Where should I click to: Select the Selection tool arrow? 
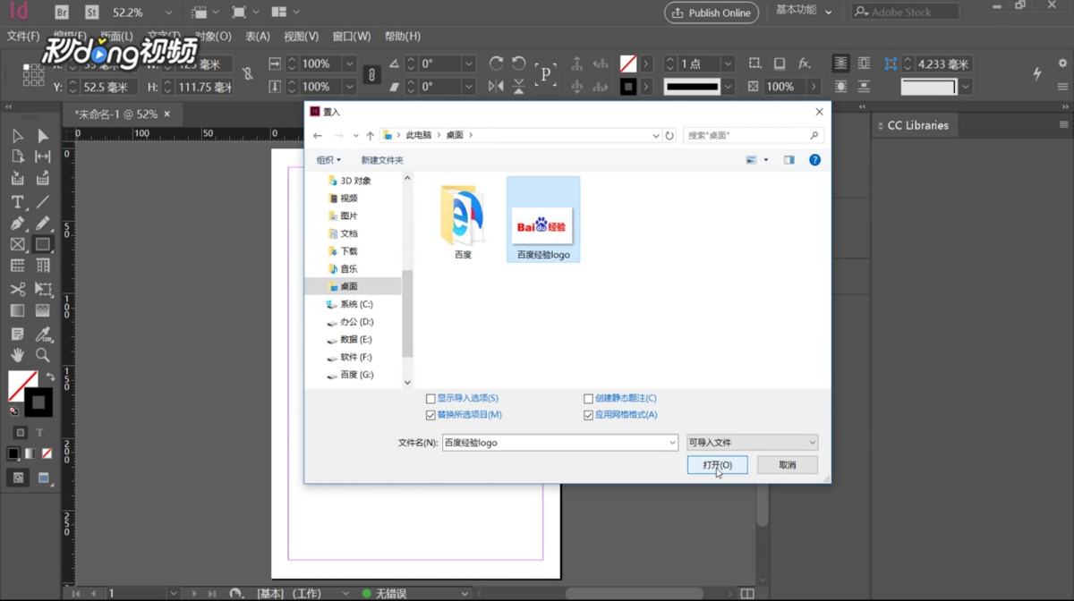[x=17, y=136]
